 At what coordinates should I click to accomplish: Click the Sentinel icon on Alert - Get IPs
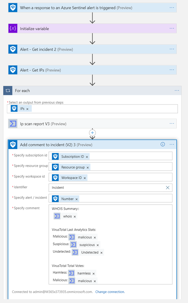13,70
